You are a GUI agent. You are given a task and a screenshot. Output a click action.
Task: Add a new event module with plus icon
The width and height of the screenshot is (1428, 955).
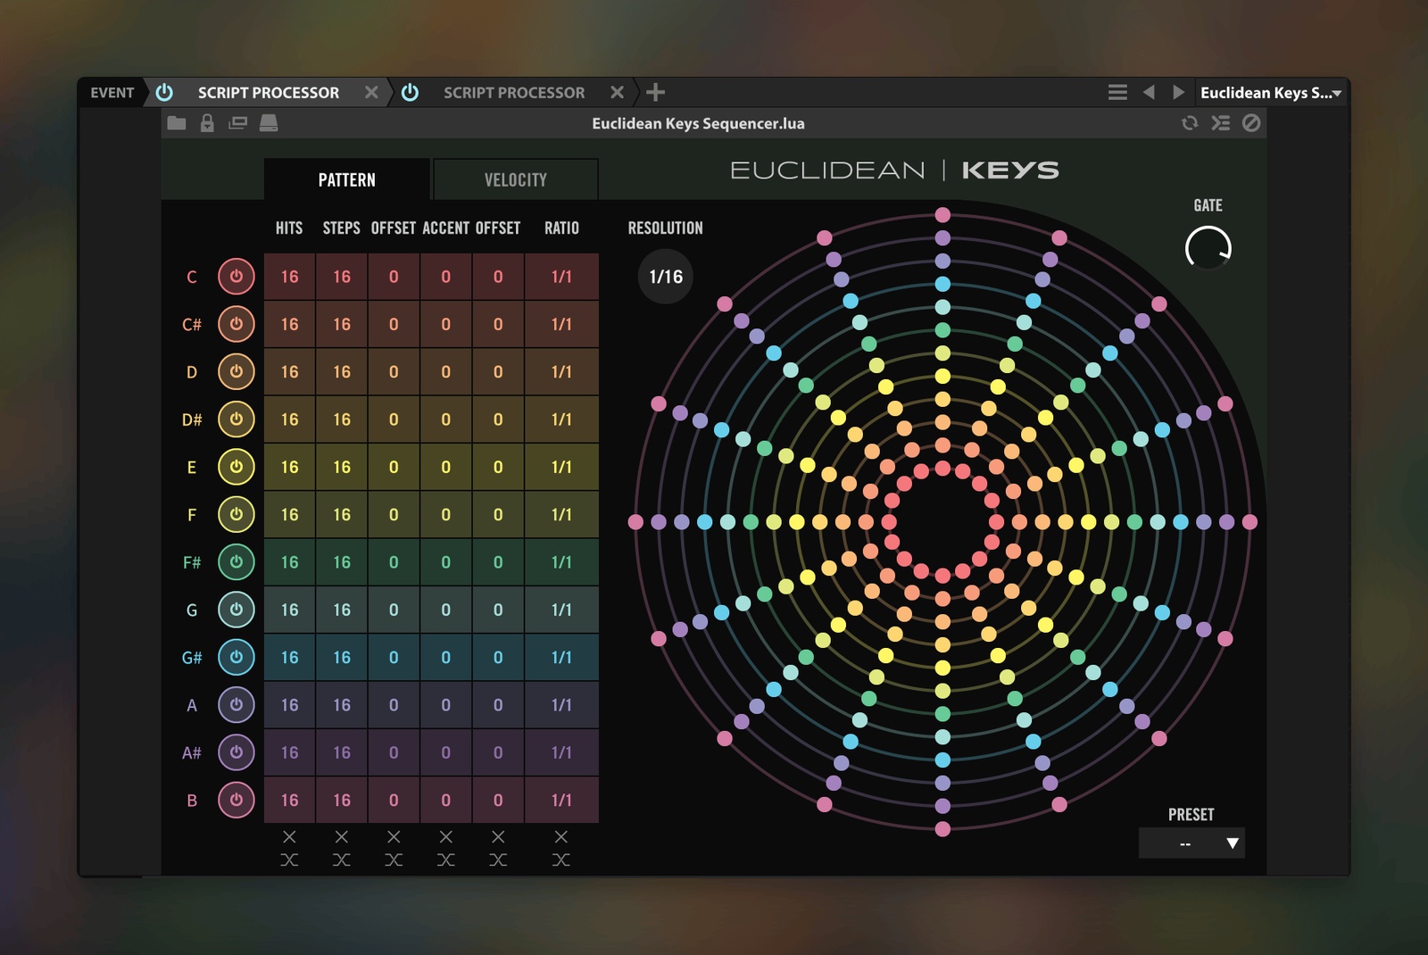pyautogui.click(x=656, y=92)
